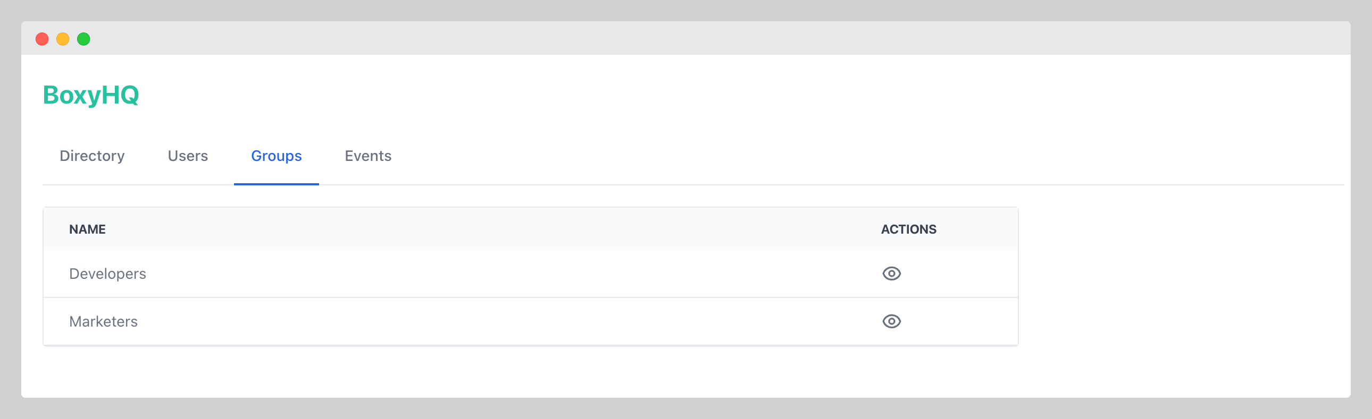Select the Marketers group name

pyautogui.click(x=103, y=321)
